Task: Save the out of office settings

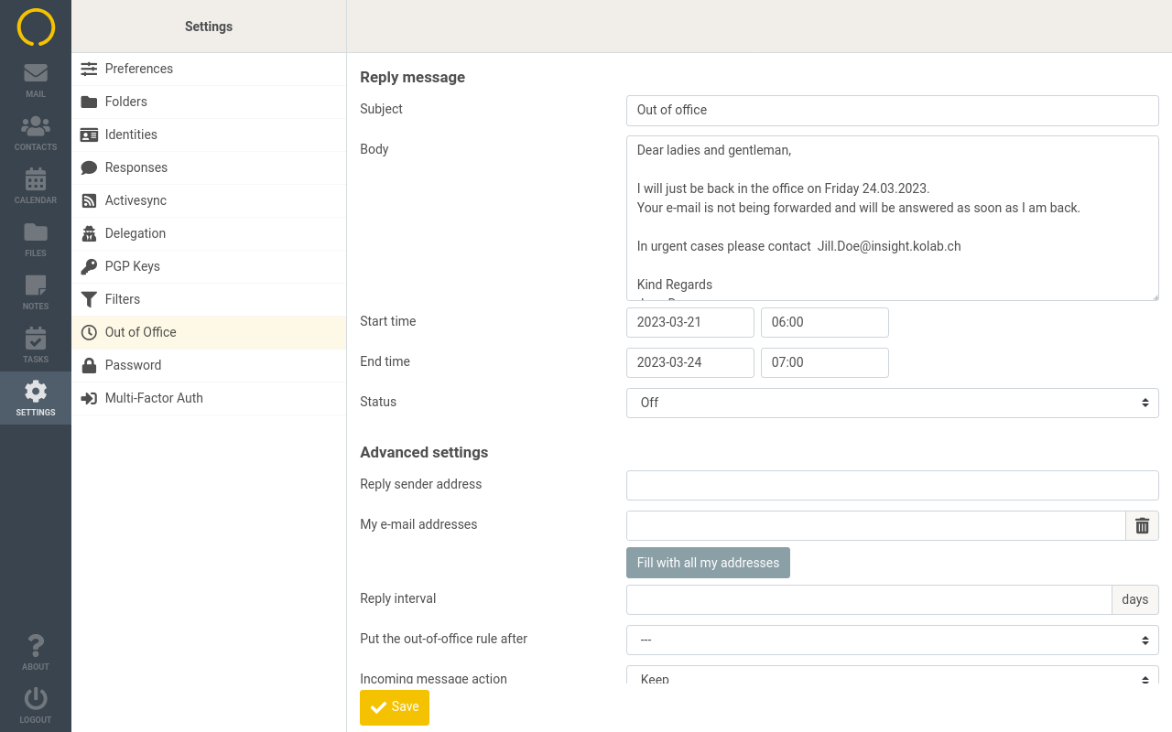Action: (x=395, y=707)
